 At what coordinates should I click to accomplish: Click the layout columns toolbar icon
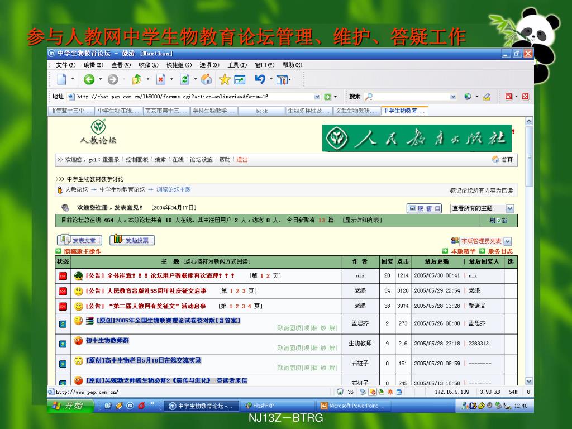pos(282,79)
